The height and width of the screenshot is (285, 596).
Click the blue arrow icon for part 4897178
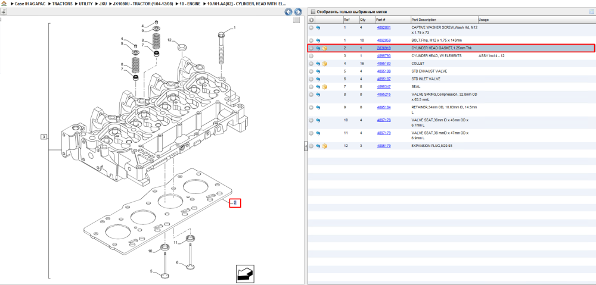[318, 120]
